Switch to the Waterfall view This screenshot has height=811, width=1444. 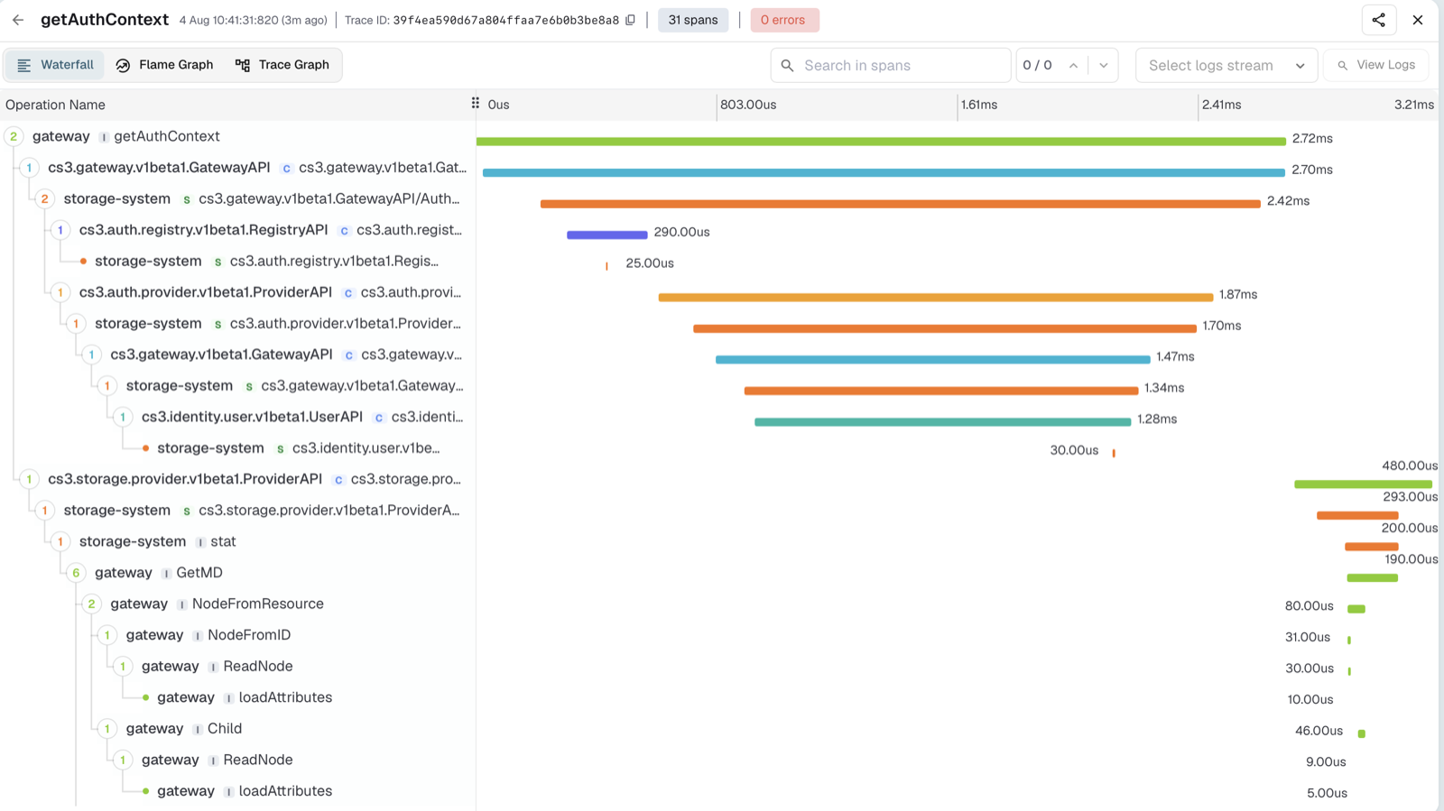[x=55, y=65]
